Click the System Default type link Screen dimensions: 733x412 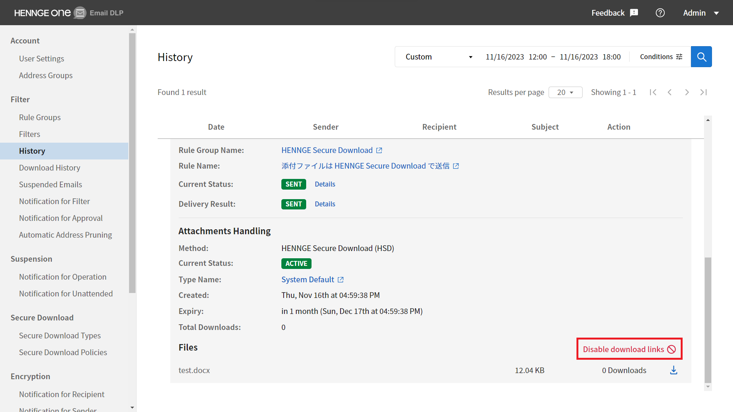(x=308, y=280)
